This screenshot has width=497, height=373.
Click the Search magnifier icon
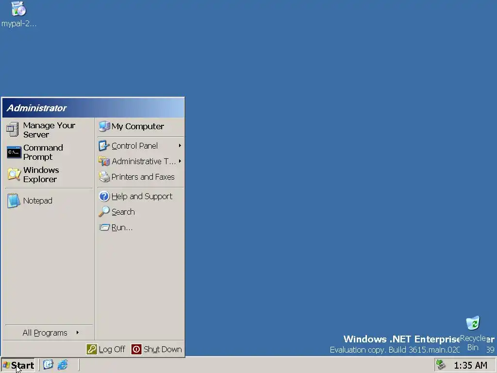(x=104, y=212)
